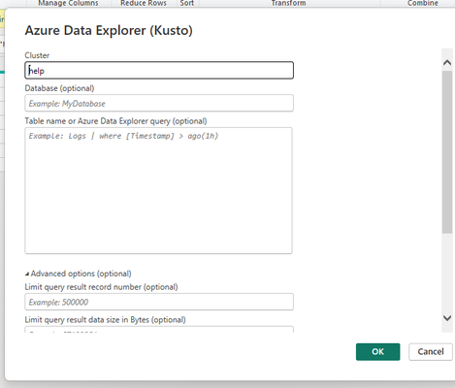Viewport: 455px width, 388px height.
Task: Click the Reduce Rows group label in ribbon
Action: (x=144, y=3)
